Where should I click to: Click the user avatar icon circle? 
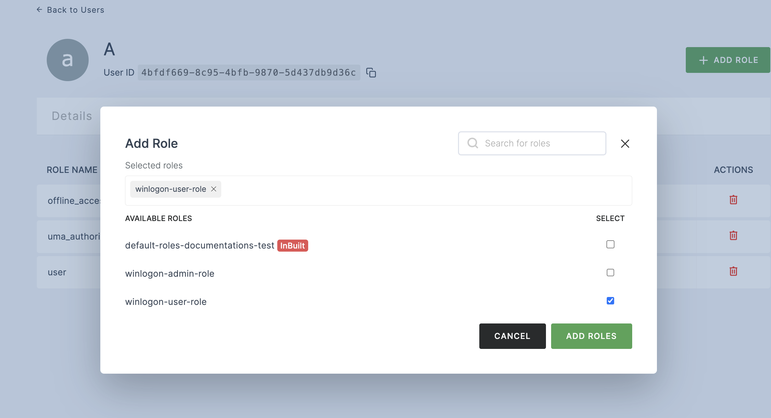click(68, 60)
